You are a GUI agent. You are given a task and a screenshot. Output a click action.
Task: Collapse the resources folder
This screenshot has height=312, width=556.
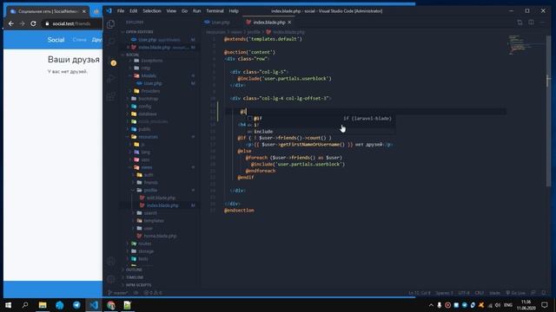tap(148, 137)
